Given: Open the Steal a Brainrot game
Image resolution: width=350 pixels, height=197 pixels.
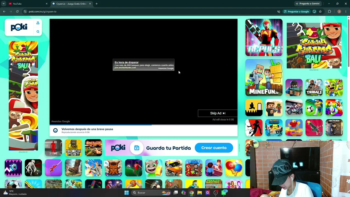Looking at the screenshot, I should pos(194,168).
